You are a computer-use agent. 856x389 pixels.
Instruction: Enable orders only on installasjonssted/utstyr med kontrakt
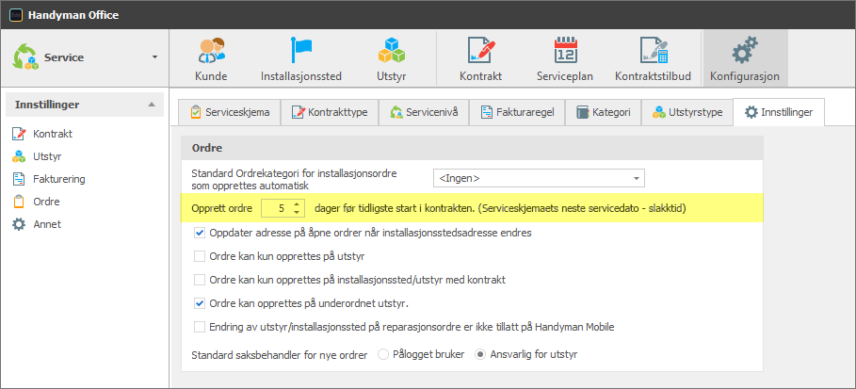[x=200, y=280]
